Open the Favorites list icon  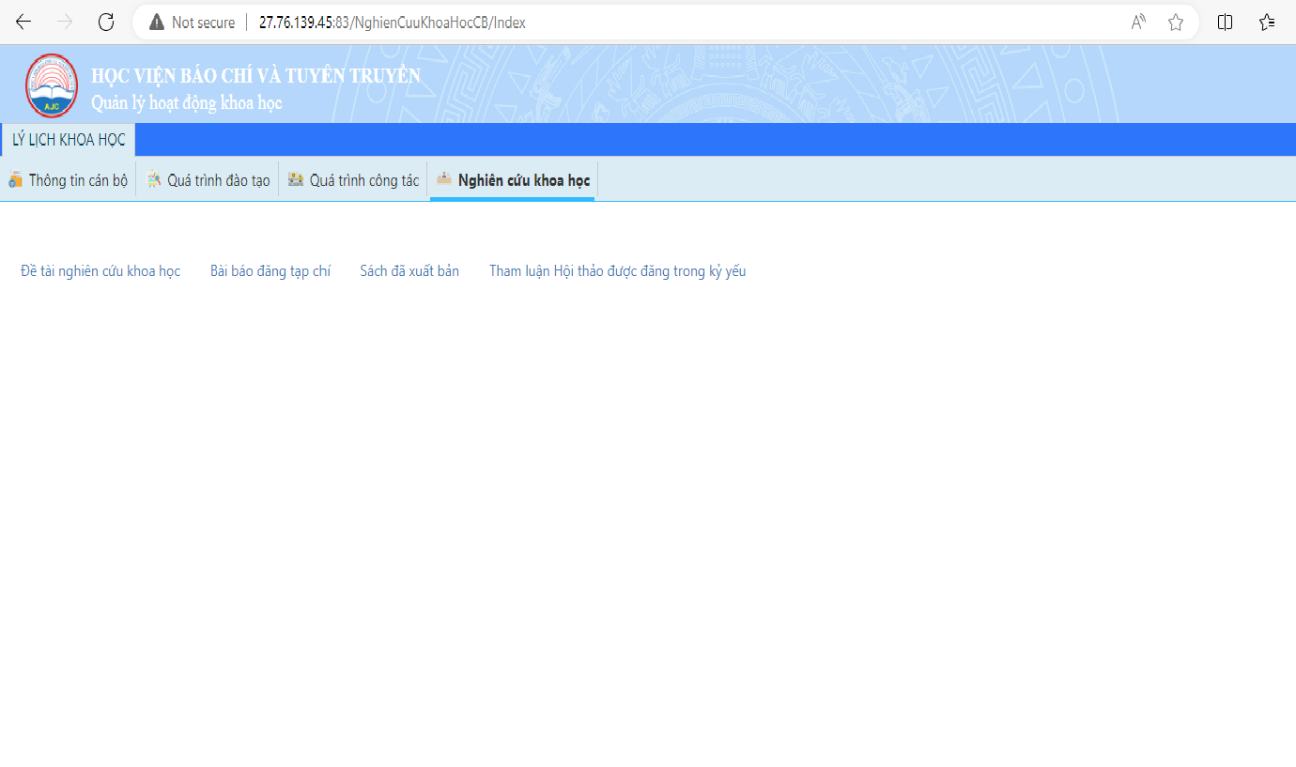pos(1267,23)
